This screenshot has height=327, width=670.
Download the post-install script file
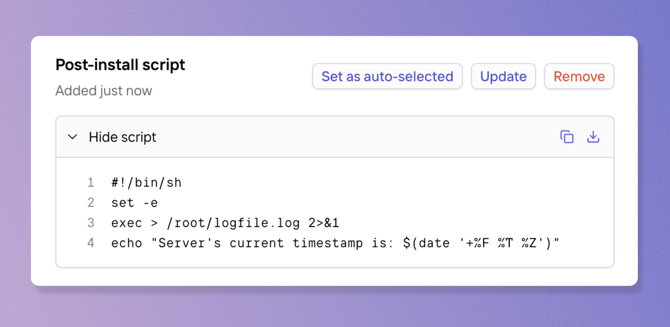click(593, 137)
